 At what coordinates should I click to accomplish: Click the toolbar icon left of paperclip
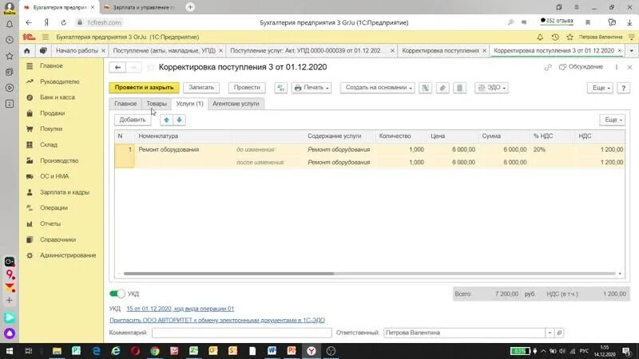(x=425, y=88)
